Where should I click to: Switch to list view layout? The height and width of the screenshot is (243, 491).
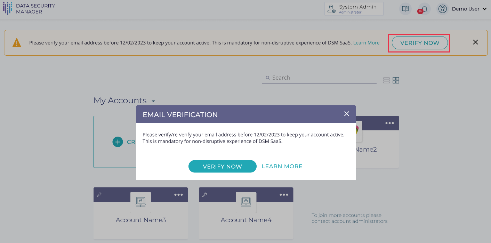386,80
